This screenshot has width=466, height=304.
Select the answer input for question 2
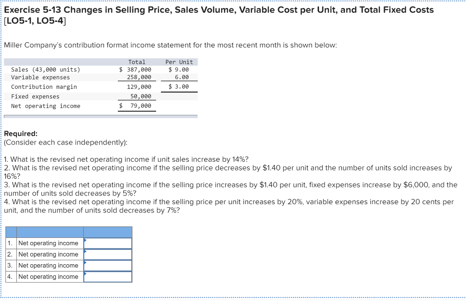[x=108, y=254]
